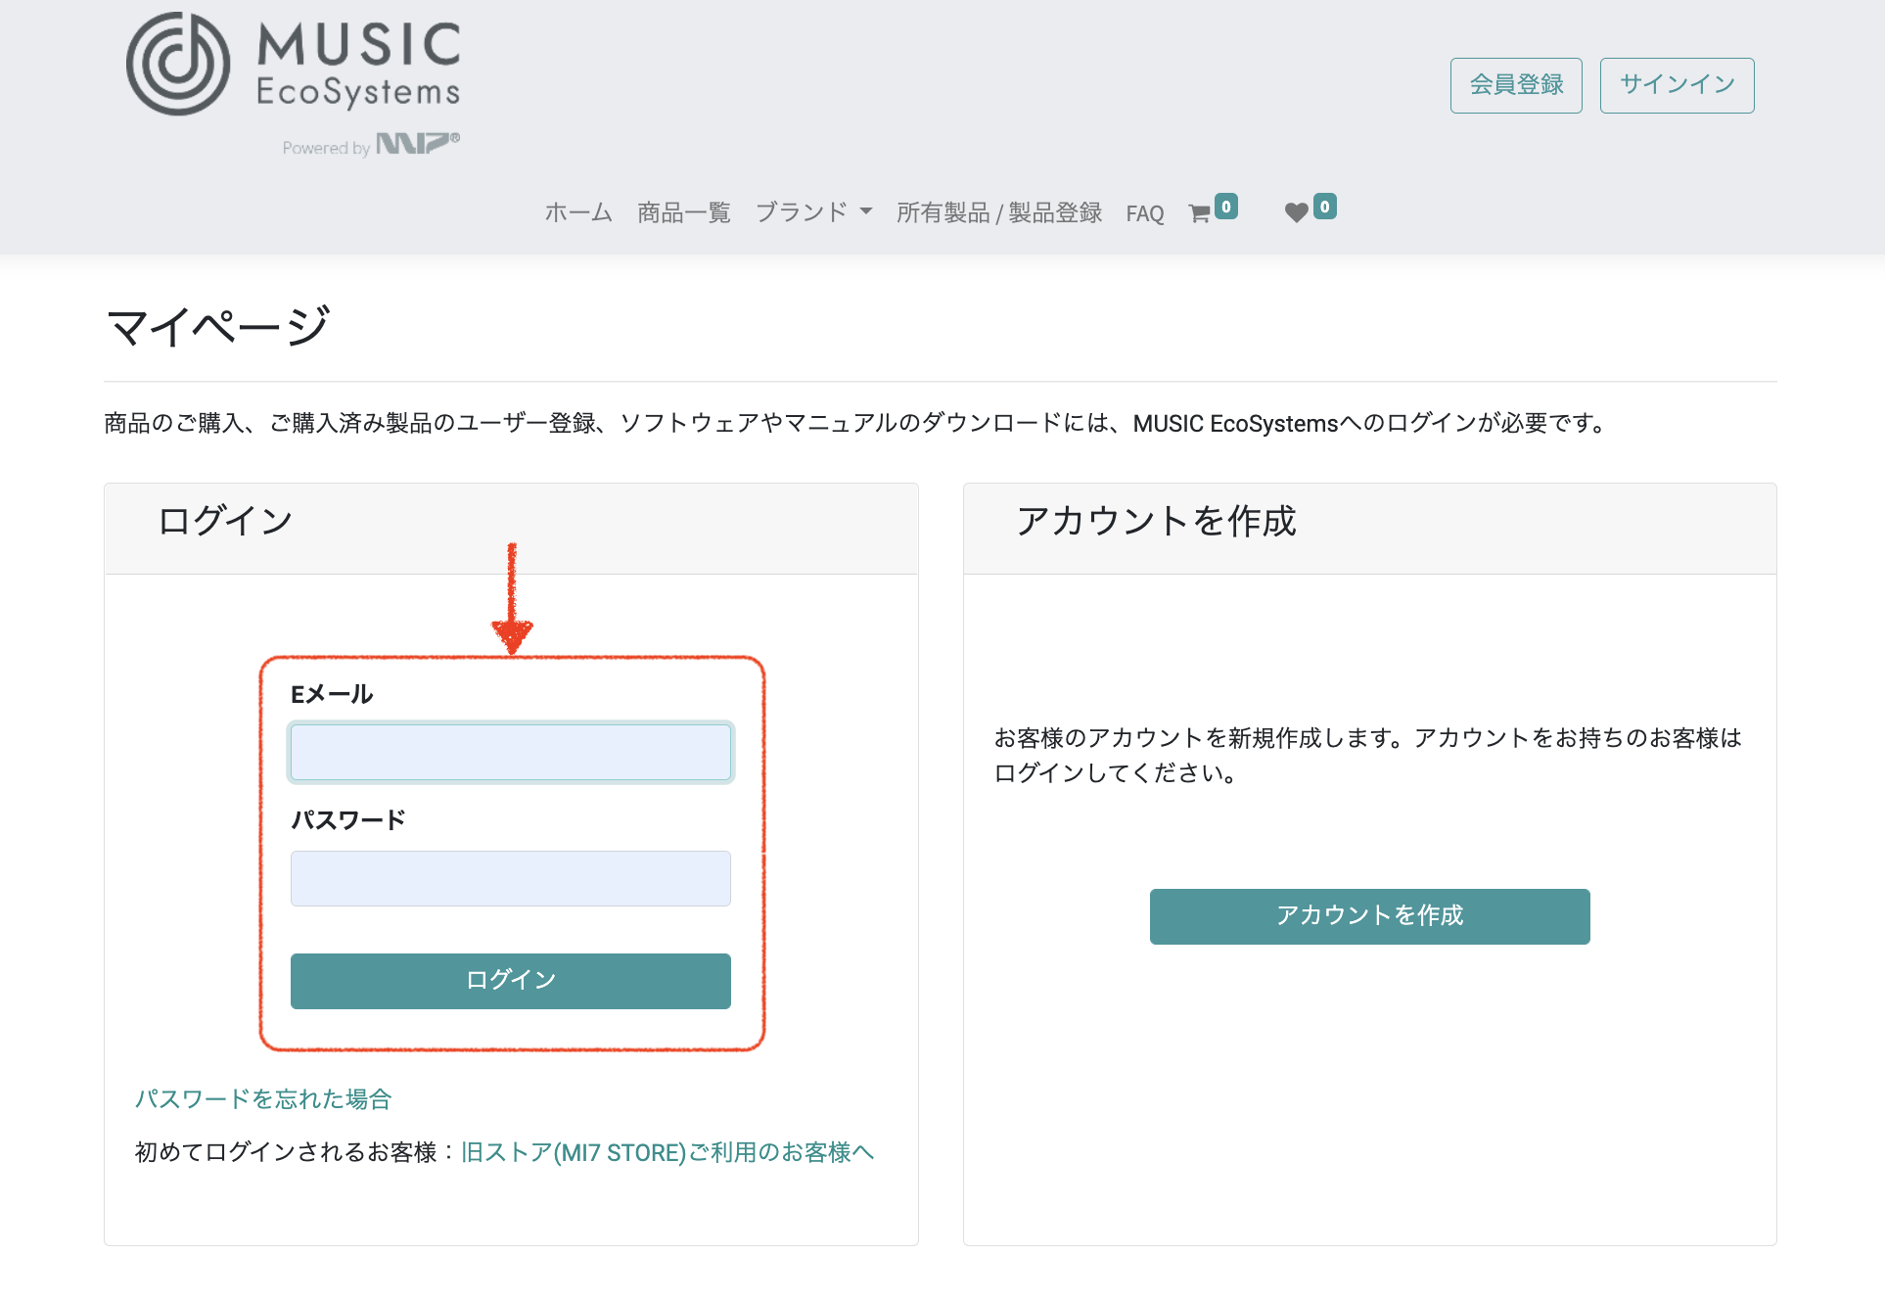The image size is (1885, 1300).
Task: Click the teal ログイン submit button
Action: point(511,981)
